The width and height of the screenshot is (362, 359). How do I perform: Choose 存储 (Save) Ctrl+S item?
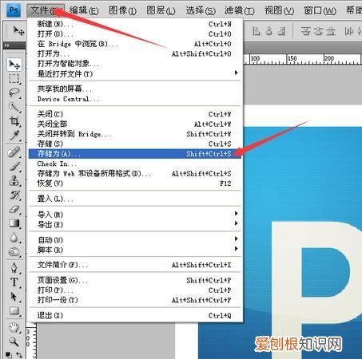[135, 144]
